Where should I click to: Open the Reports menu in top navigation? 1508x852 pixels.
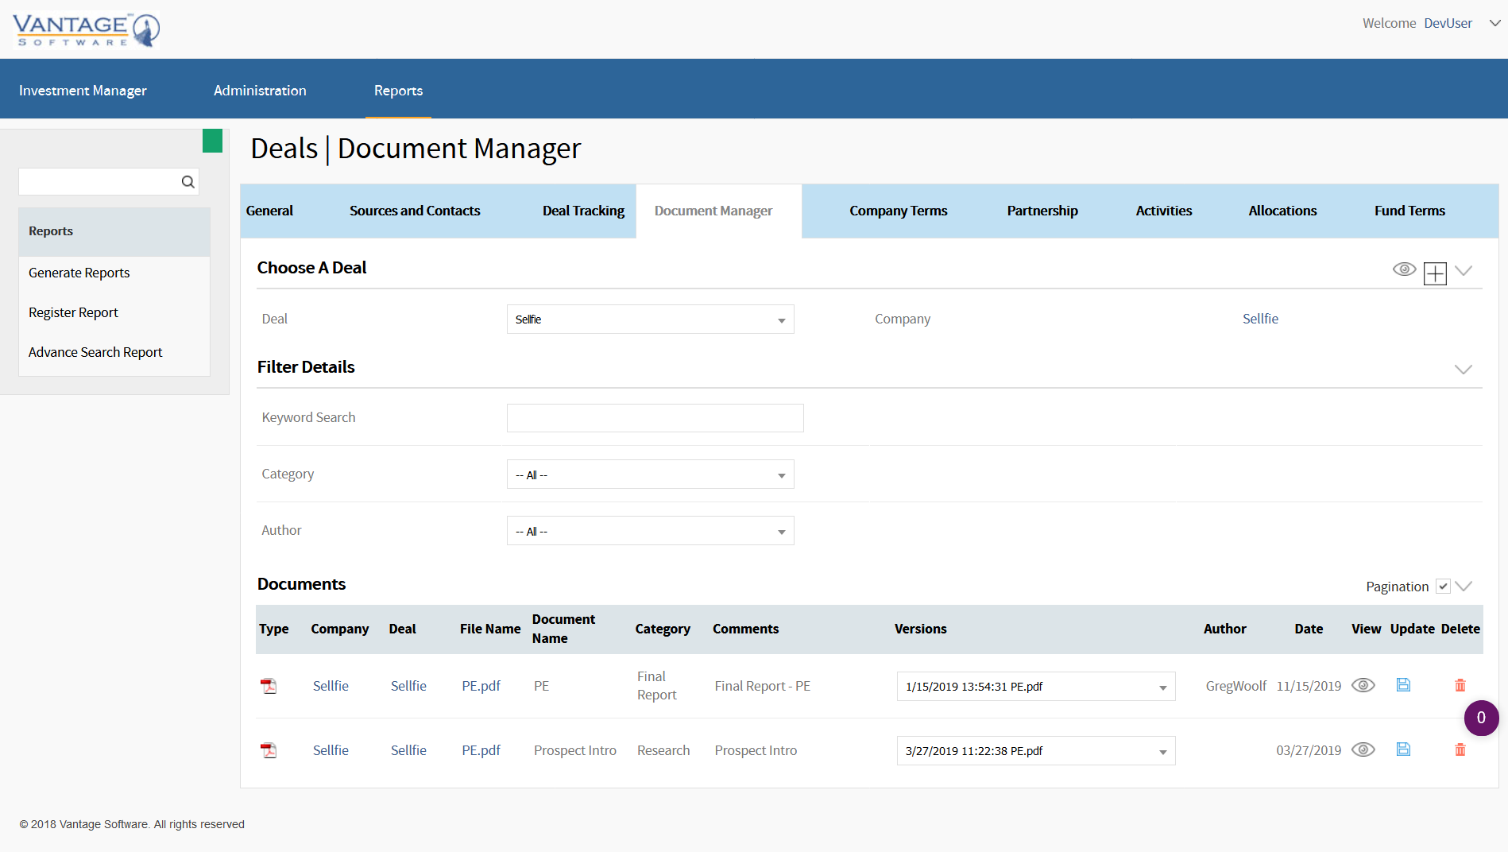tap(398, 91)
